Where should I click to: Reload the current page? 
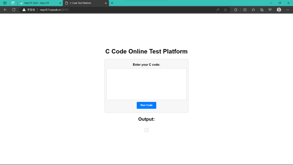(14, 10)
